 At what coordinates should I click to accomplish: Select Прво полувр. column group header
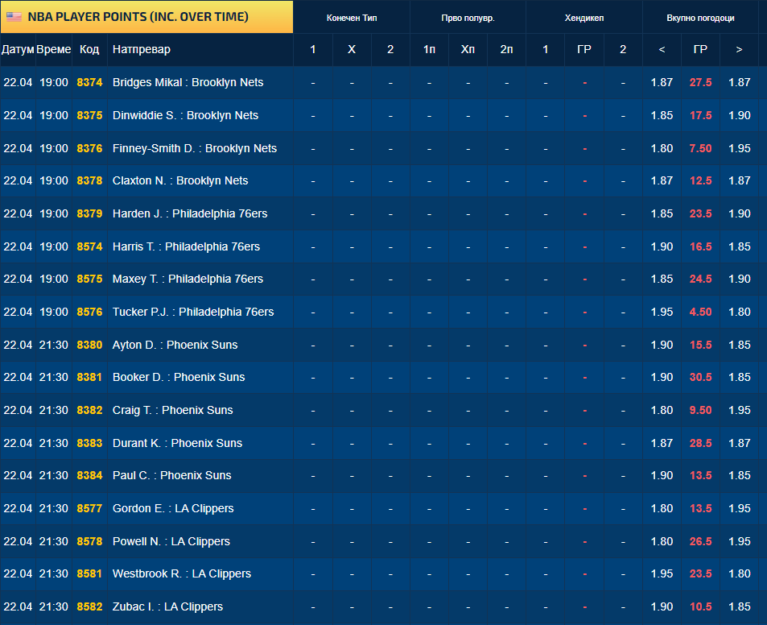[468, 18]
